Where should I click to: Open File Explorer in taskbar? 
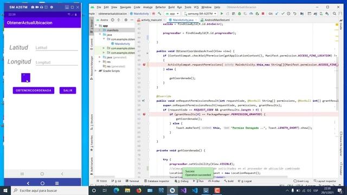127,190
